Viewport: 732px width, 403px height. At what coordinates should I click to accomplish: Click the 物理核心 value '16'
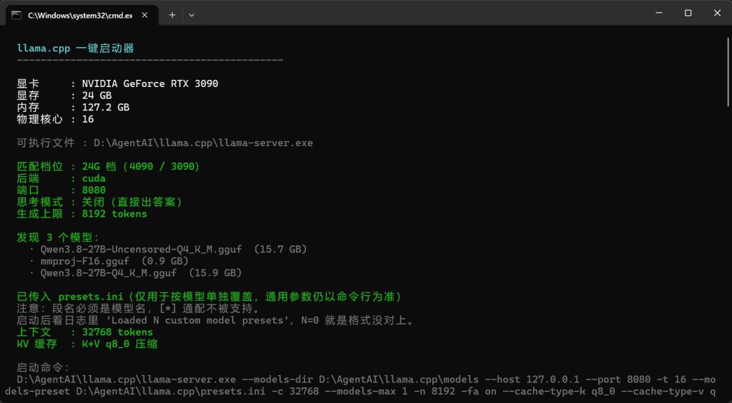[88, 119]
